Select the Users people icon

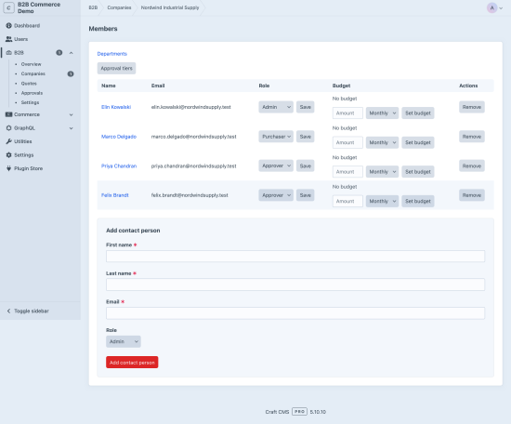(x=8, y=39)
